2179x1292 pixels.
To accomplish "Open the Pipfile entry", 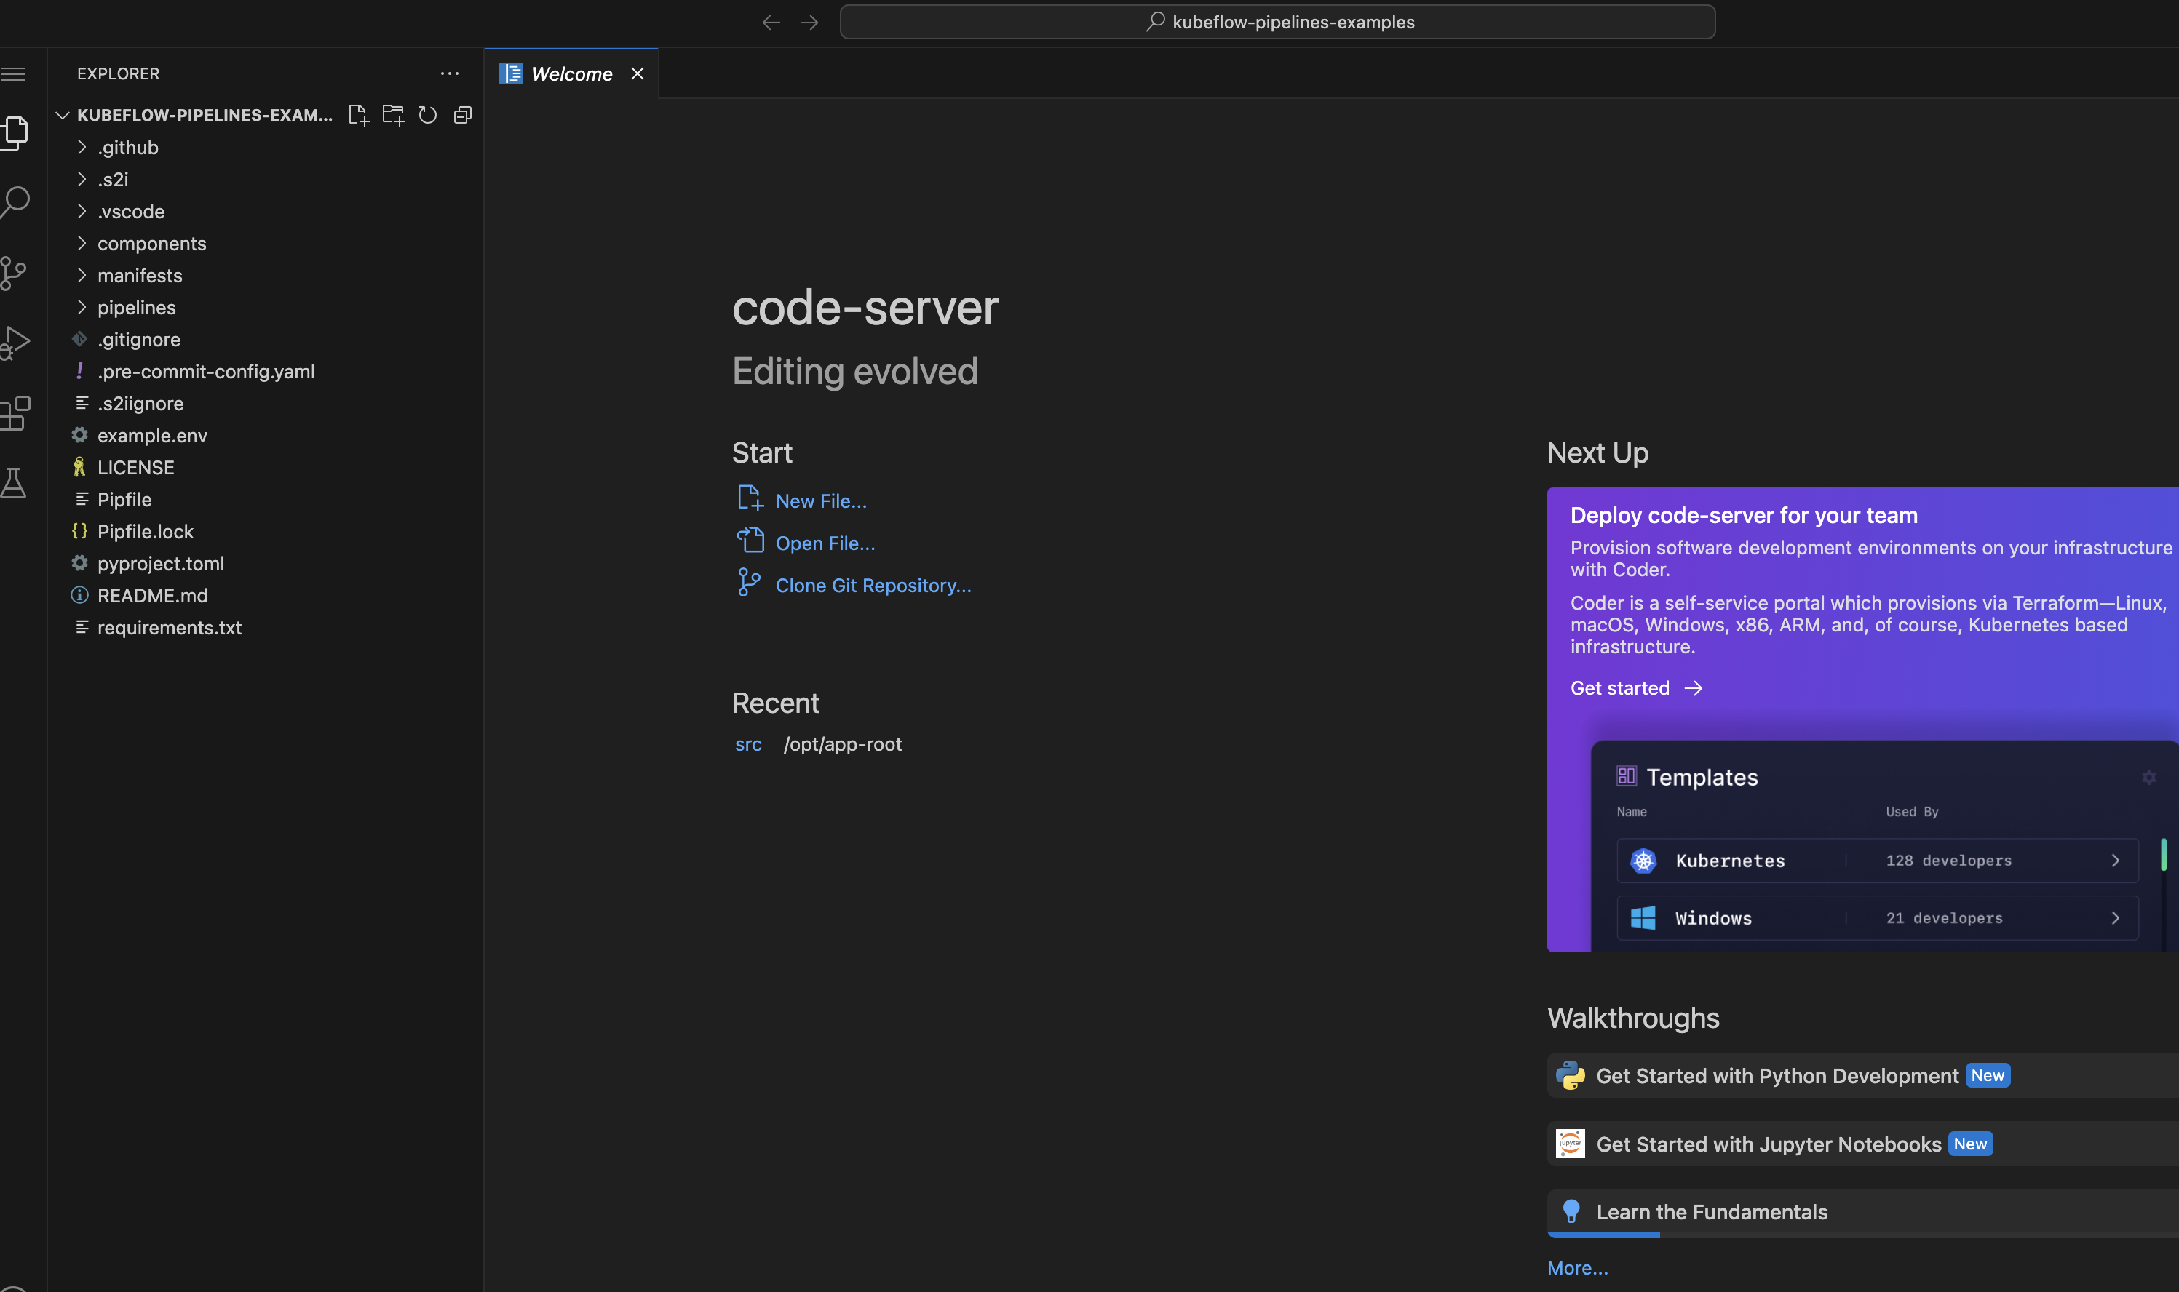I will click(124, 500).
